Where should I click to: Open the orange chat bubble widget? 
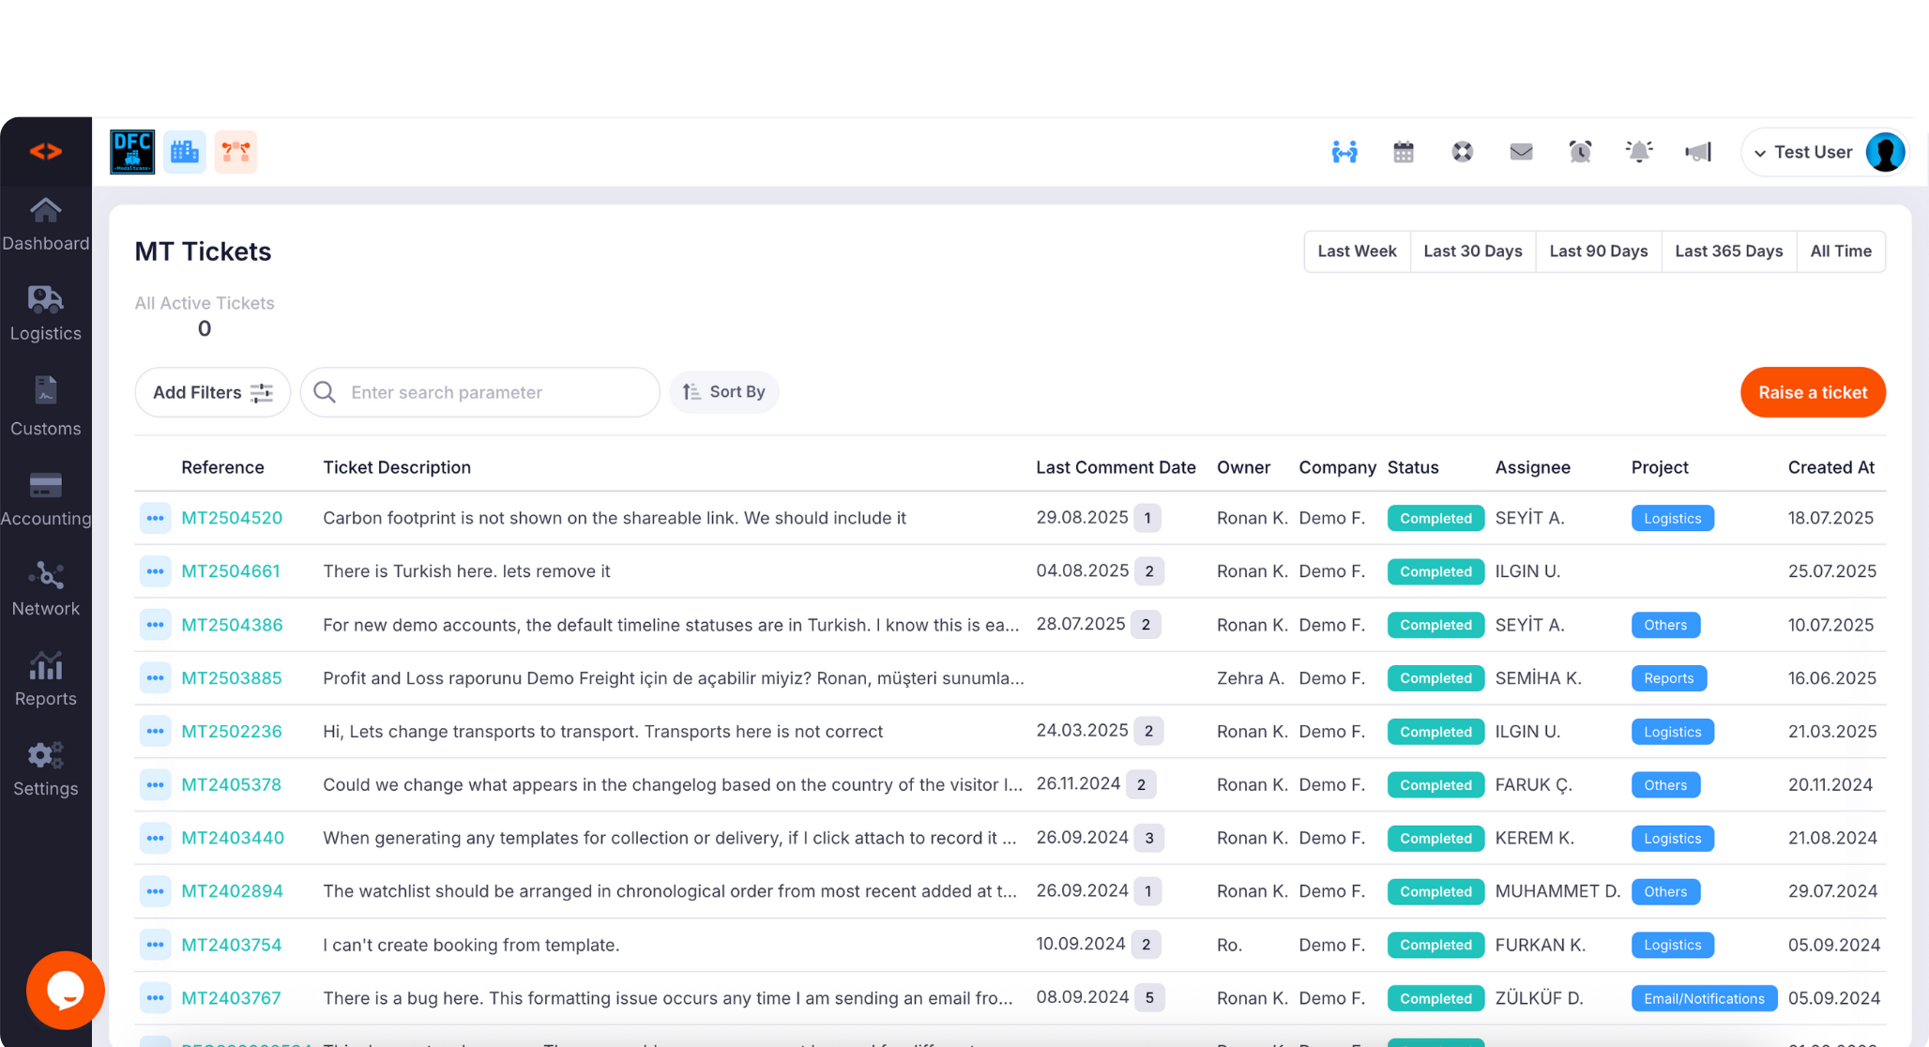(x=65, y=990)
